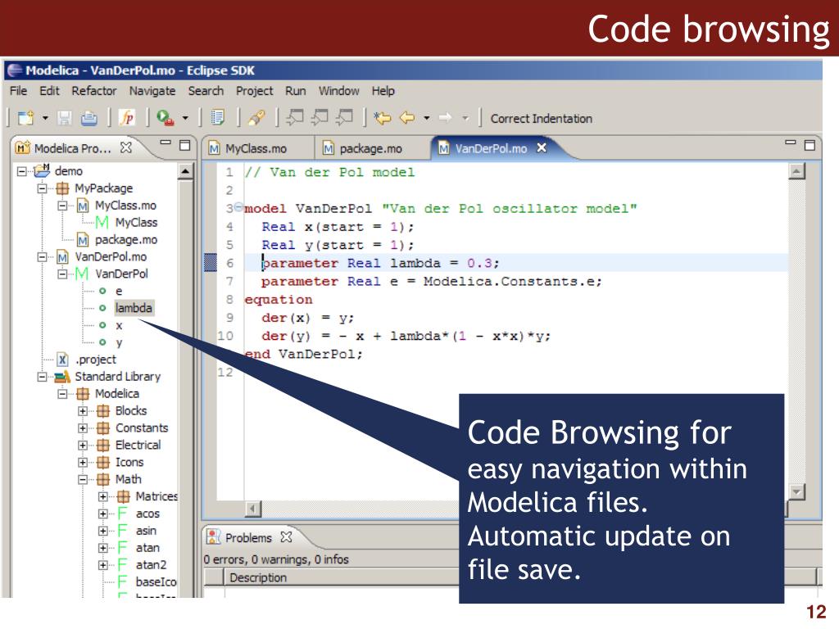This screenshot has height=629, width=839.
Task: Expand the Electrical package node
Action: pos(83,445)
